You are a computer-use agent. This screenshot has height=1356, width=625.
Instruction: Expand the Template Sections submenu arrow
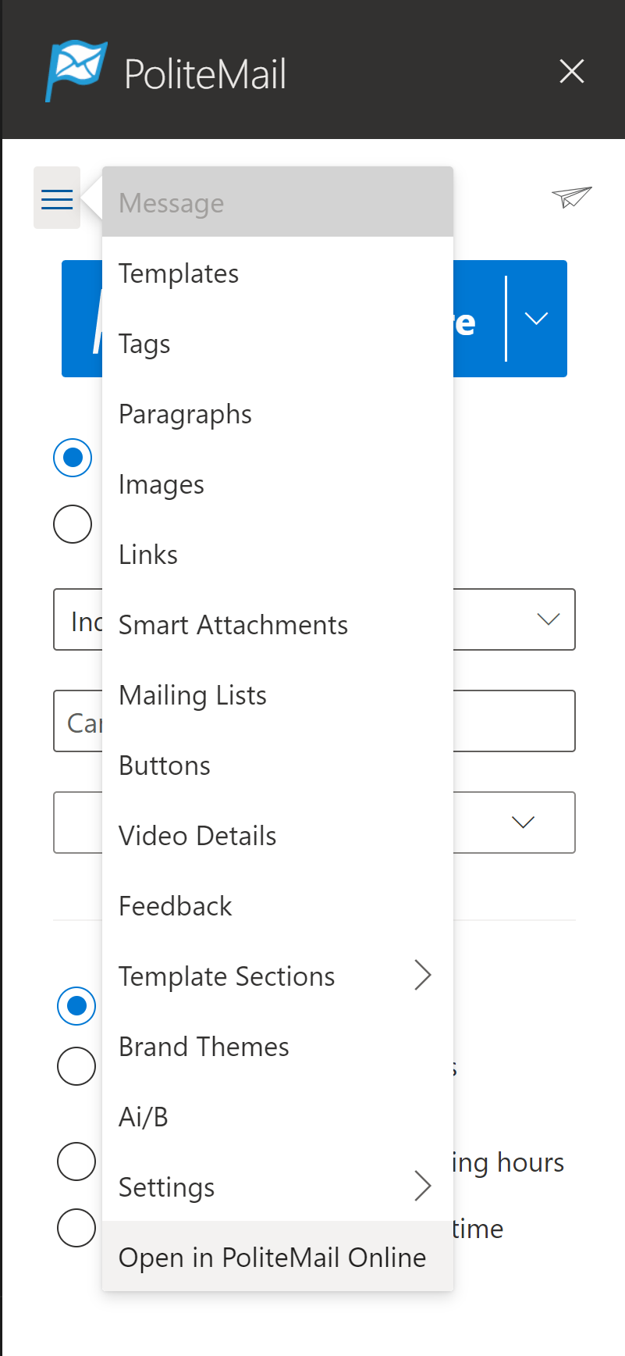(x=422, y=975)
